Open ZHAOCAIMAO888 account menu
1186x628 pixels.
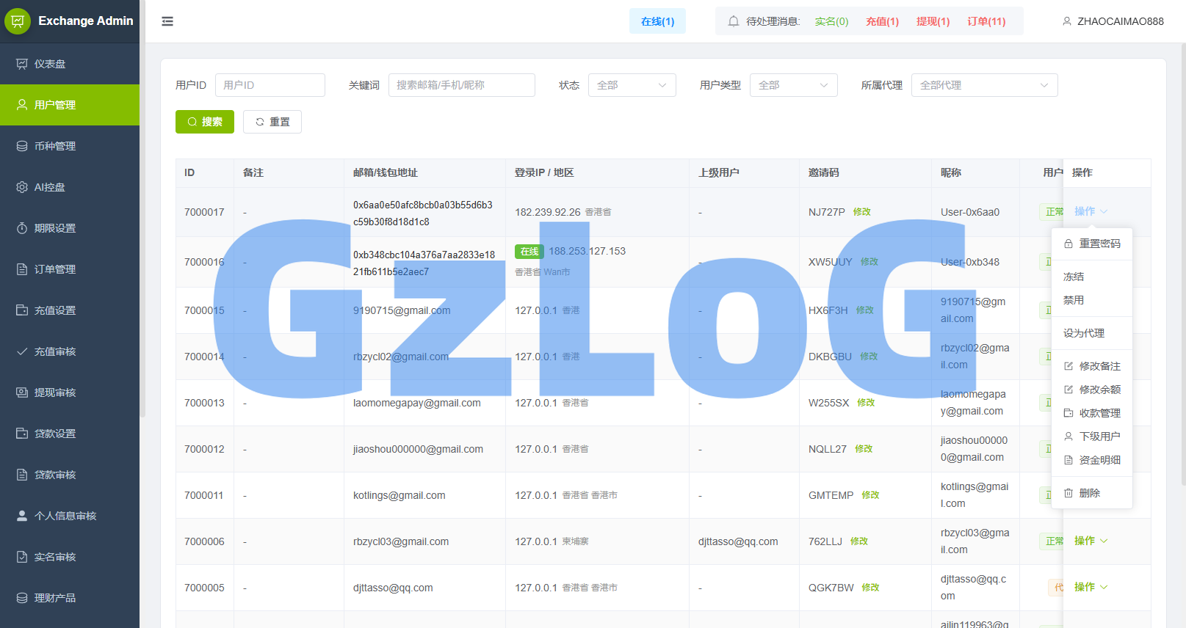(1113, 21)
